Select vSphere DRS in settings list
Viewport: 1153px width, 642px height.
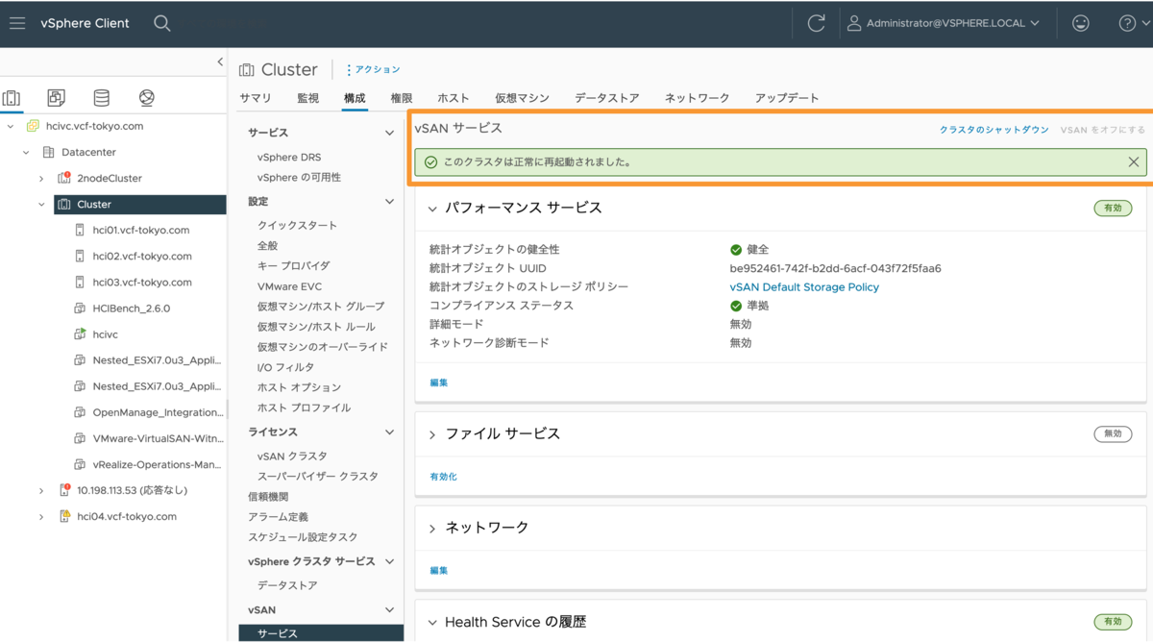[x=289, y=158]
